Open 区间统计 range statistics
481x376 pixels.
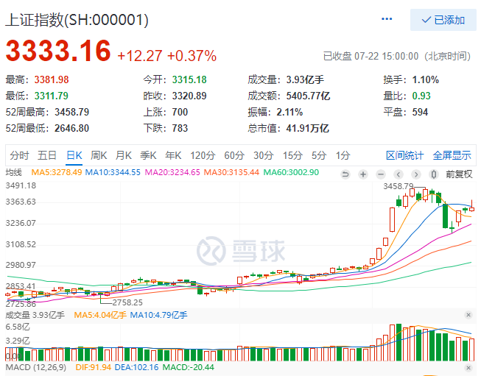point(404,155)
